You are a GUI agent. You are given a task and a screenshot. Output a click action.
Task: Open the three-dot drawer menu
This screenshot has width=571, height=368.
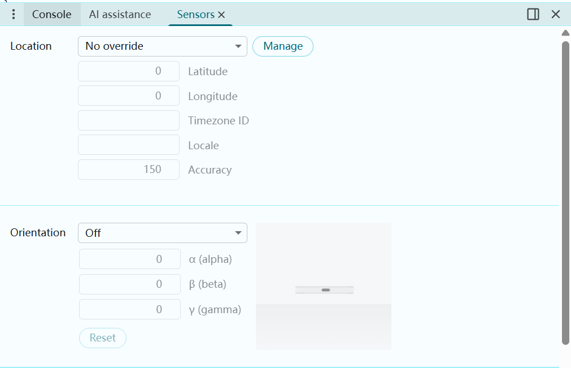pos(14,15)
